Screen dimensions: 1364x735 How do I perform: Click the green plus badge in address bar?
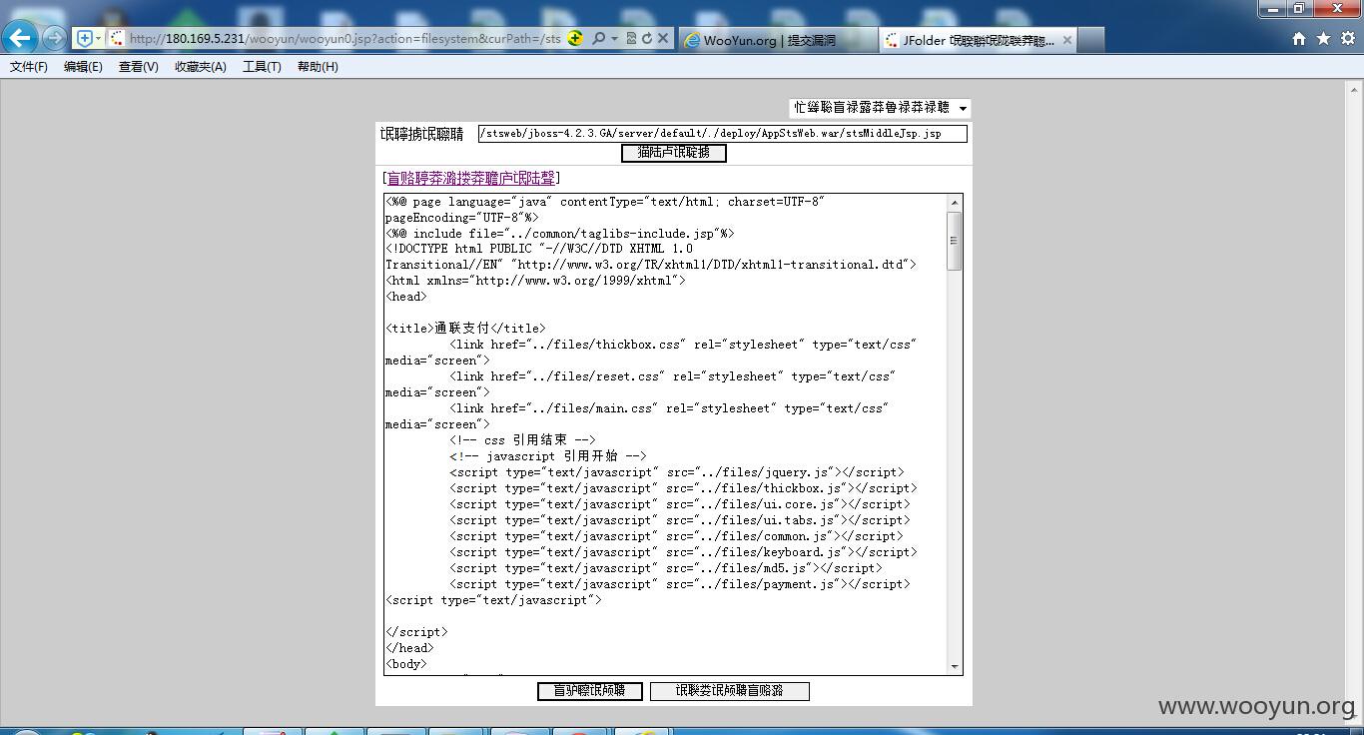pyautogui.click(x=575, y=38)
